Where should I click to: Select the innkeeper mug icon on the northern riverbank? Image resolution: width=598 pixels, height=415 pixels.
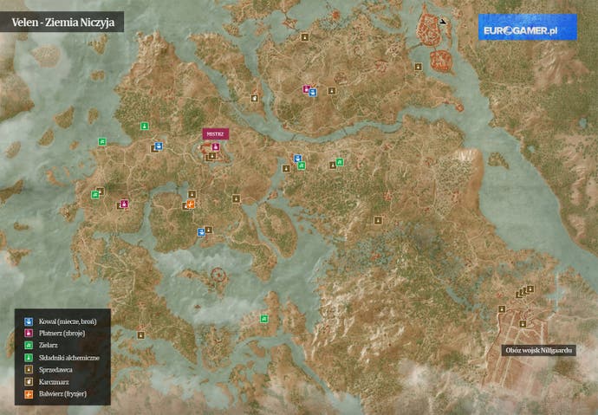point(255,98)
